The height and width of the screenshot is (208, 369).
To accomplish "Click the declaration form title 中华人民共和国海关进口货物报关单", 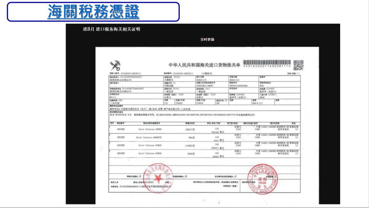I will pos(204,65).
